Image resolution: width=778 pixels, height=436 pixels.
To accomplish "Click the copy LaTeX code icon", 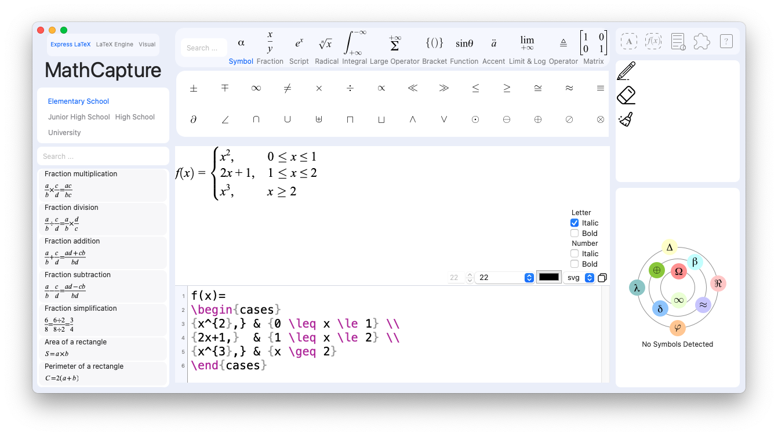I will tap(602, 278).
